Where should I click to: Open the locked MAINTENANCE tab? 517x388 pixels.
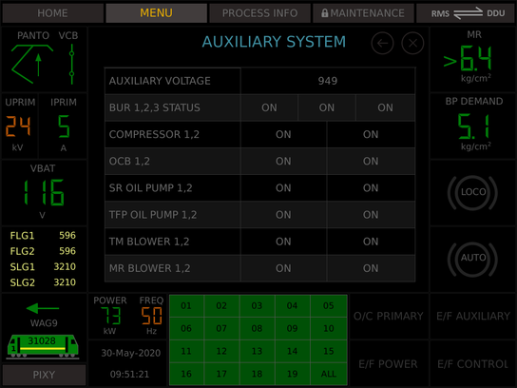click(363, 13)
